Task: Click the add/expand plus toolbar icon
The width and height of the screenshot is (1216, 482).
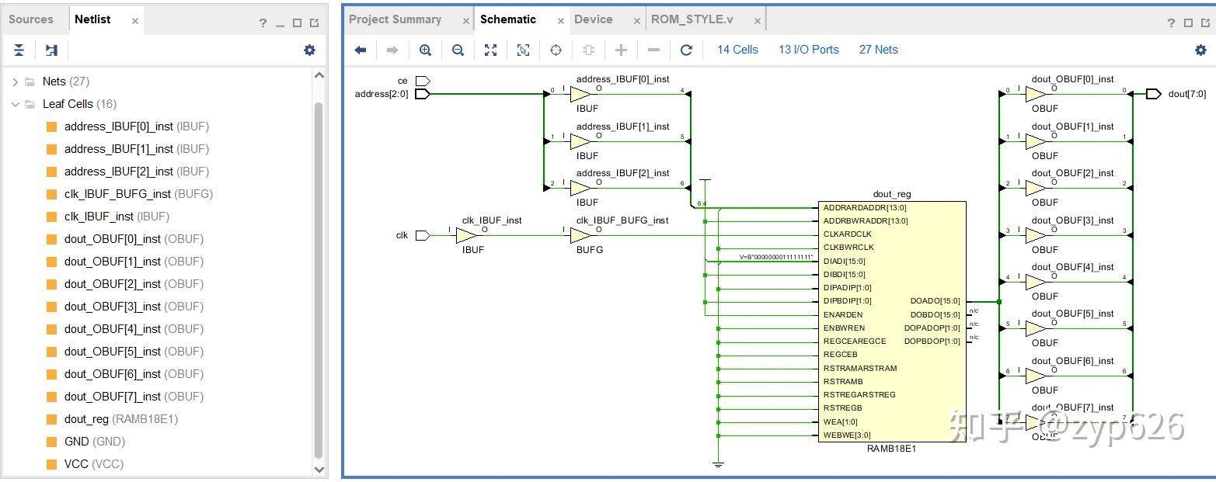Action: pyautogui.click(x=621, y=50)
